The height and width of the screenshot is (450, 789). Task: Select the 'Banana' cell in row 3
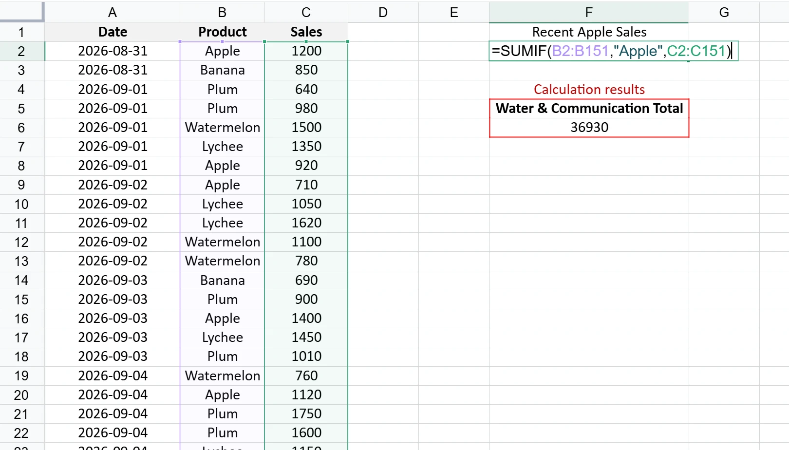click(x=222, y=70)
